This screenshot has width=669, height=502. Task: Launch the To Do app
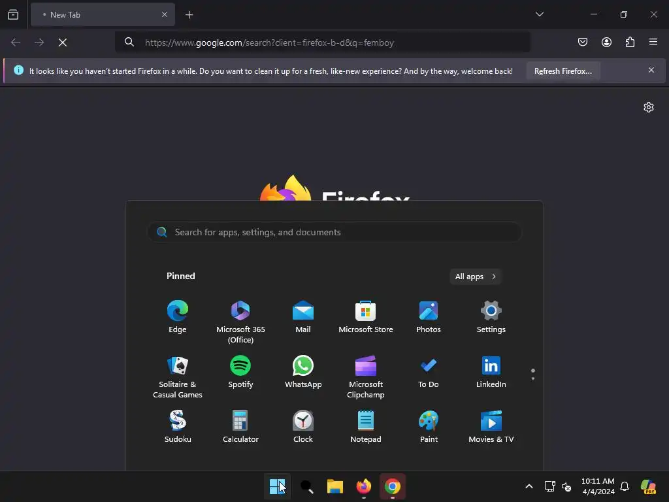[429, 372]
